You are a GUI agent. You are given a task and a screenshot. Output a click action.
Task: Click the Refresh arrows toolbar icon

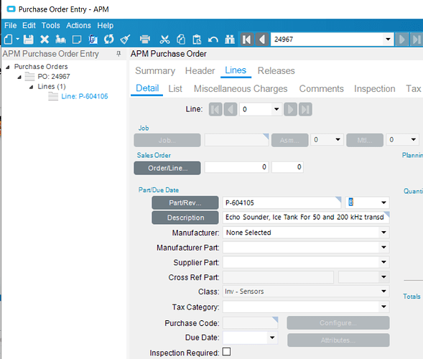tap(109, 39)
